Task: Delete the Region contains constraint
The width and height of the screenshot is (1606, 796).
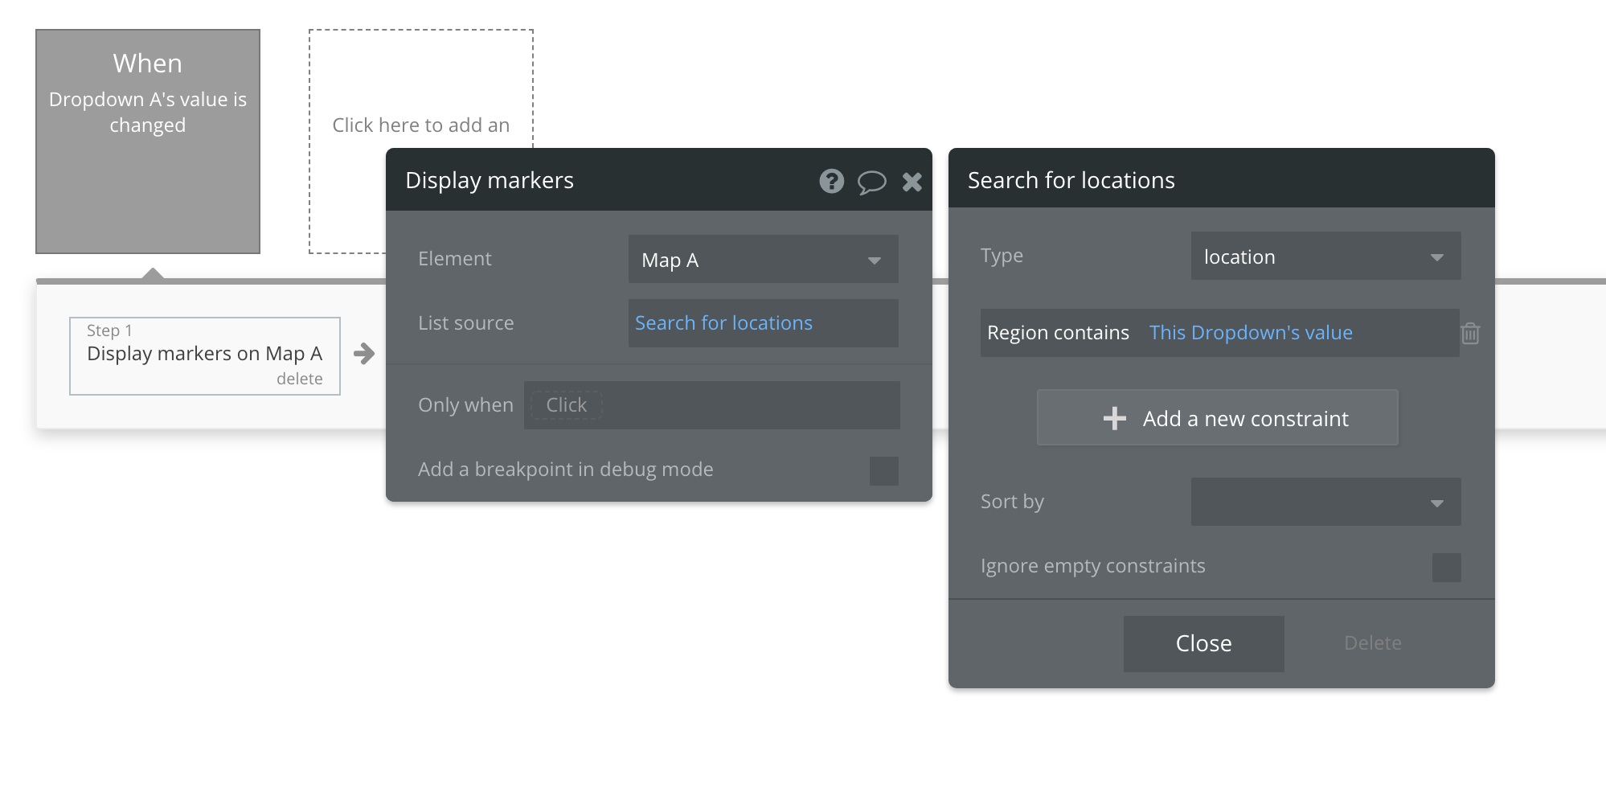Action: [1470, 333]
